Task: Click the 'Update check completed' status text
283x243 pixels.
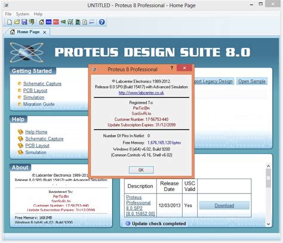Action: [159, 223]
